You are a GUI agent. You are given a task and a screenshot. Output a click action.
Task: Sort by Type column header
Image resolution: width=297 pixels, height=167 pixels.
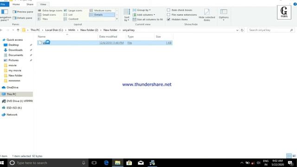tap(140, 37)
